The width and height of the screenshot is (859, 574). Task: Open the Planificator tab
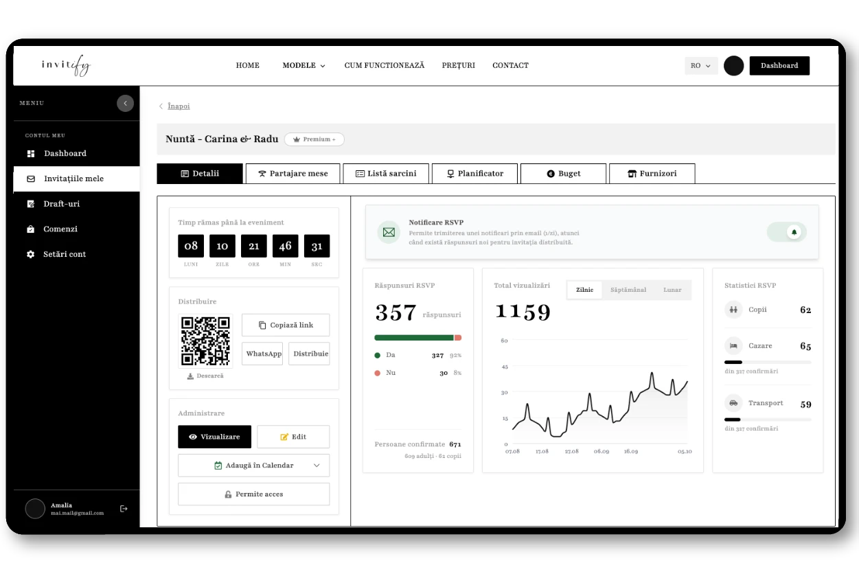pyautogui.click(x=475, y=174)
